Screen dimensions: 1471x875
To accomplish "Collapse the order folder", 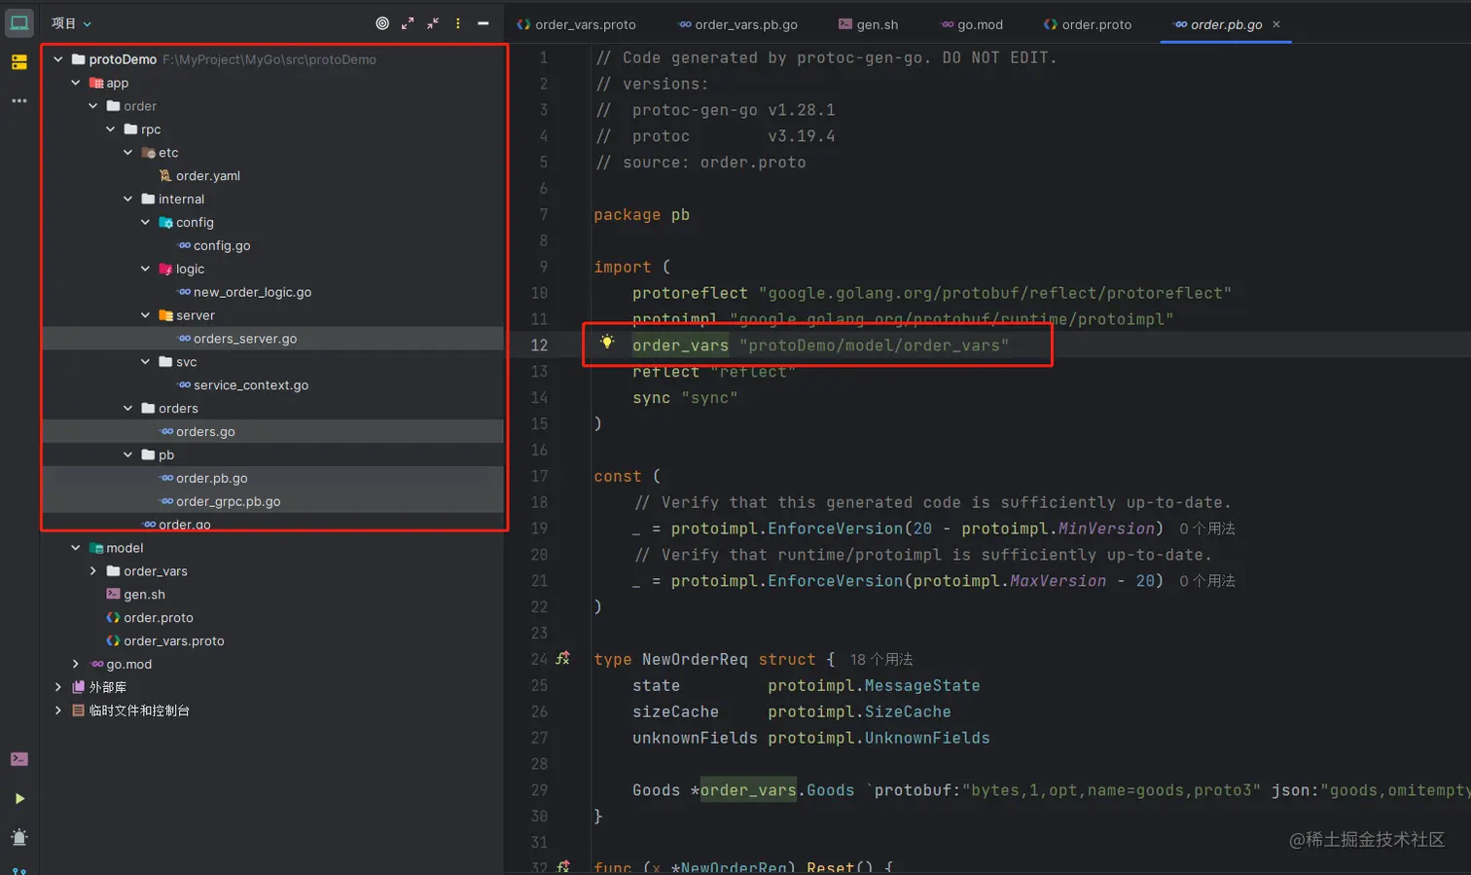I will click(x=93, y=106).
